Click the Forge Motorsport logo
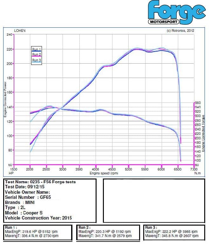Viewport: 209px width, 245px height. (176, 13)
